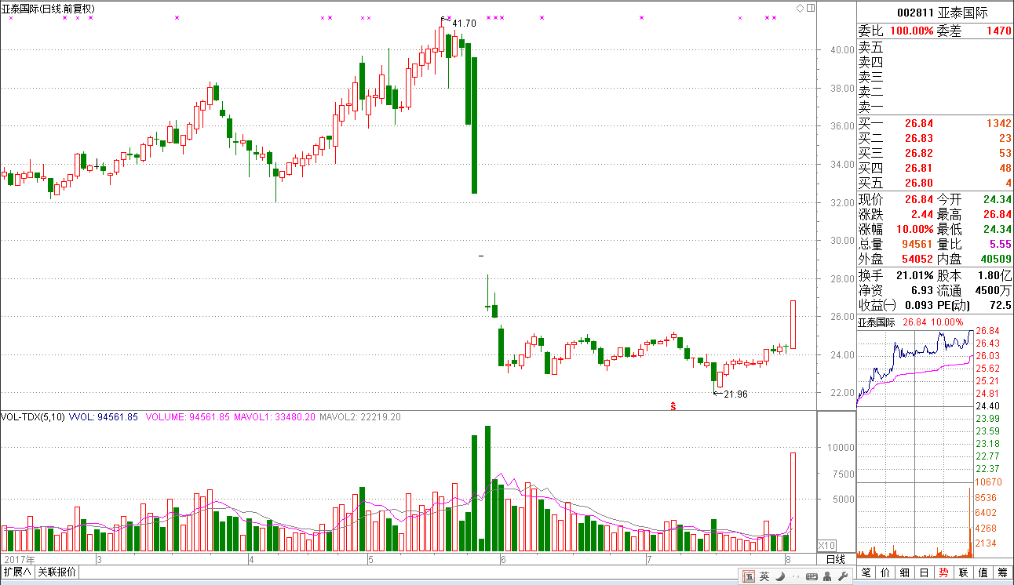
Task: Click the 日线 period button
Action: [x=836, y=559]
